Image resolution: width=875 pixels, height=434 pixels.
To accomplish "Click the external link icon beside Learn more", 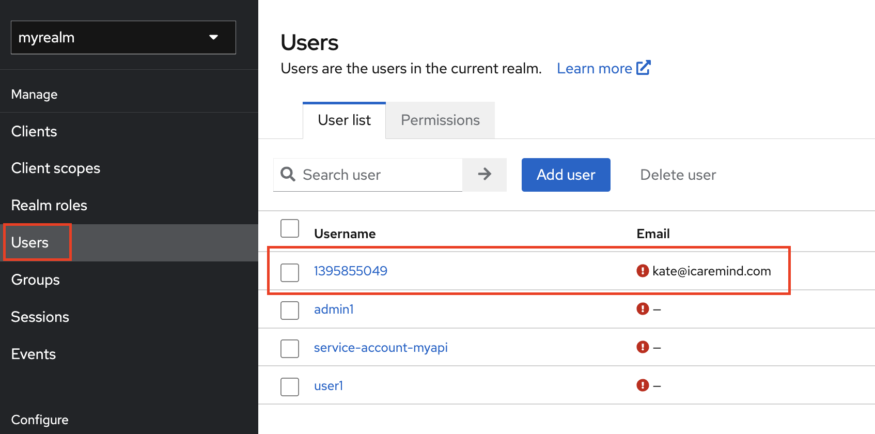I will [x=643, y=68].
